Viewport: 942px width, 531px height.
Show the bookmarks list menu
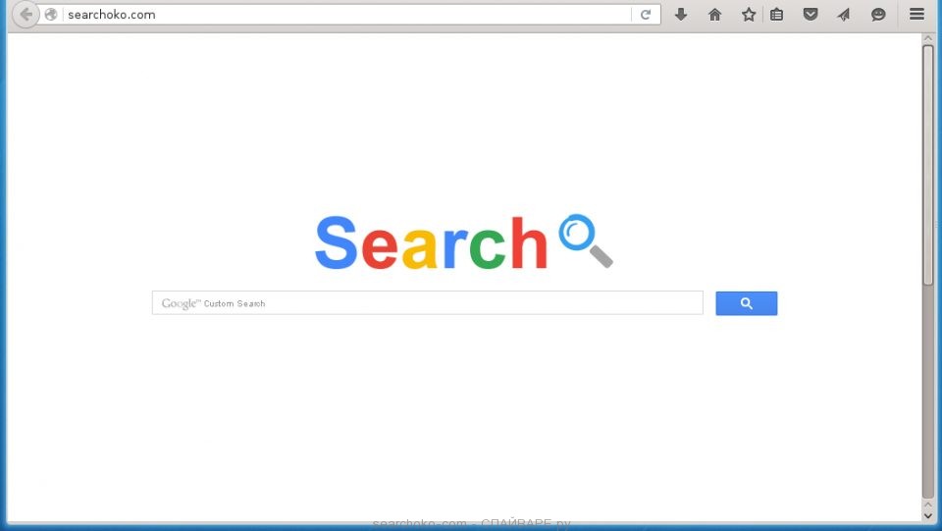(x=777, y=15)
